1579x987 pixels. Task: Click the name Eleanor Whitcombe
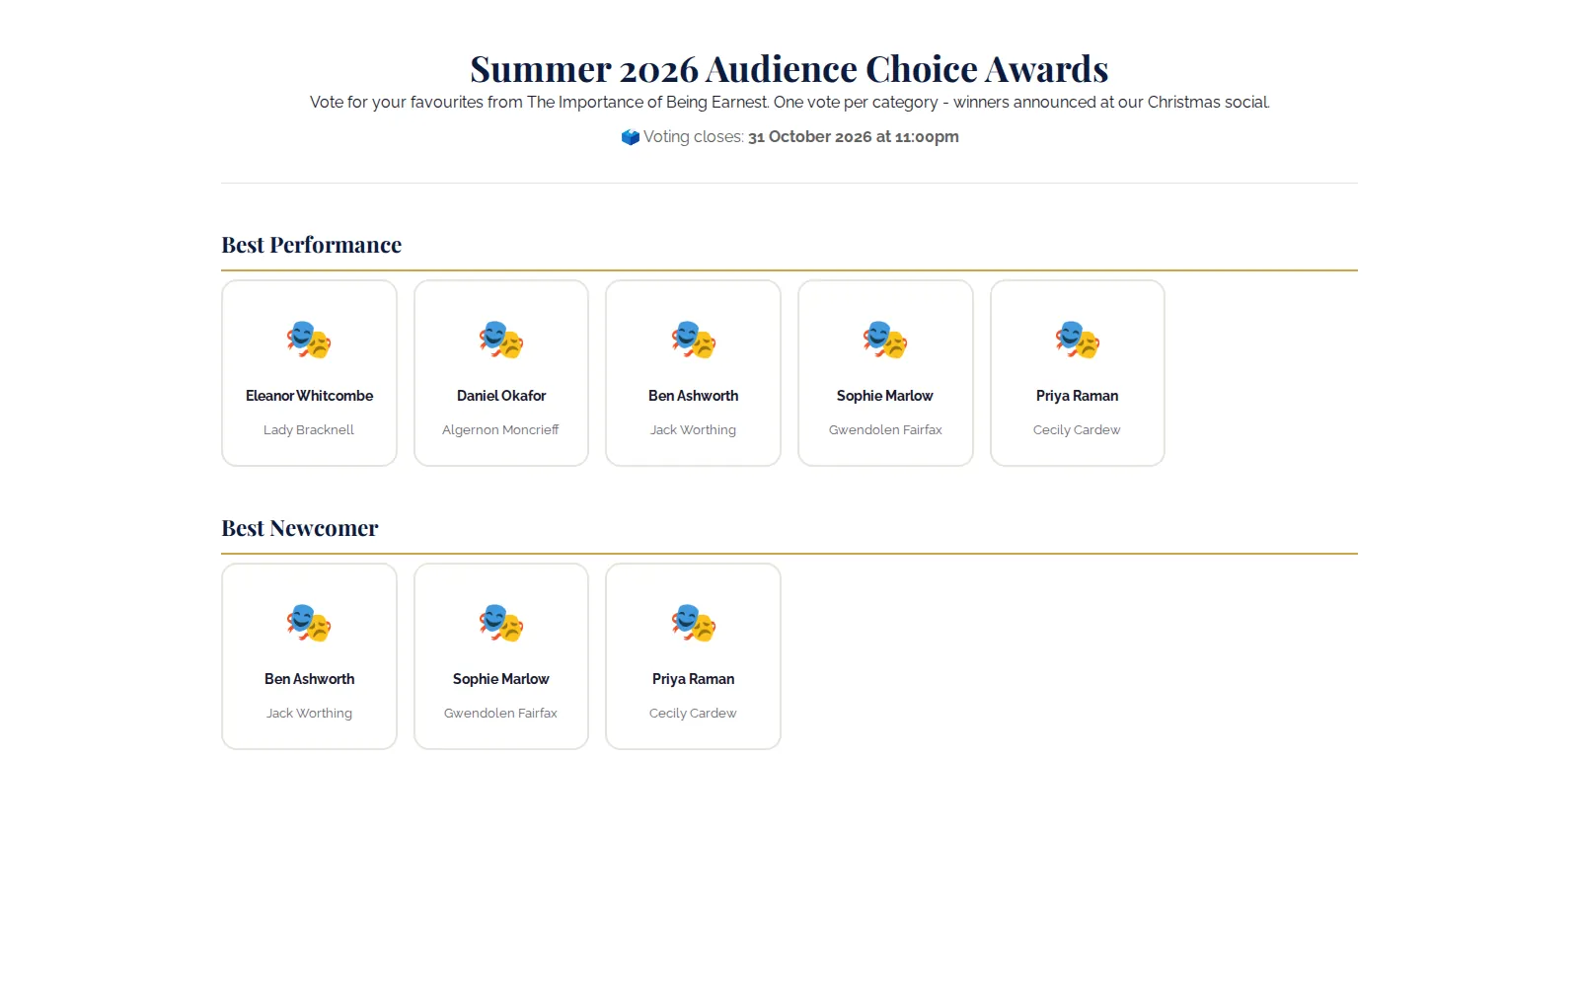[309, 396]
